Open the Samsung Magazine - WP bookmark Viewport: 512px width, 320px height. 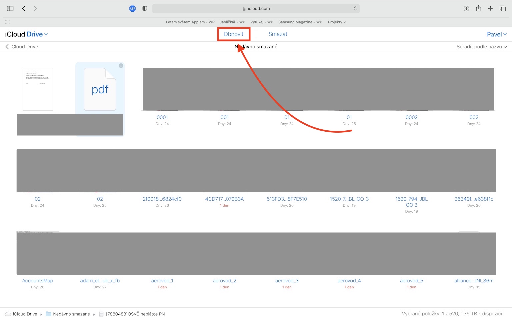pyautogui.click(x=300, y=22)
